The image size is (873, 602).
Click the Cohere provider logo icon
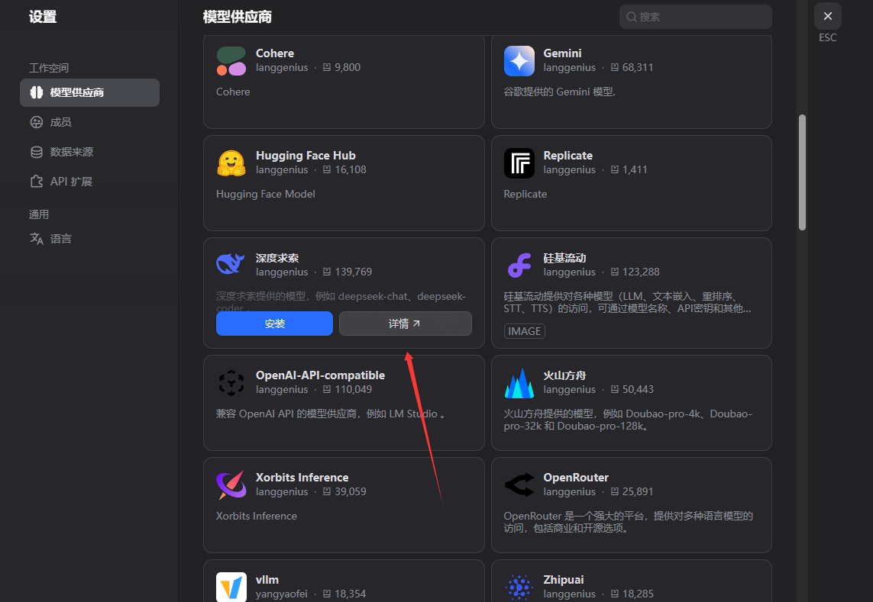231,61
